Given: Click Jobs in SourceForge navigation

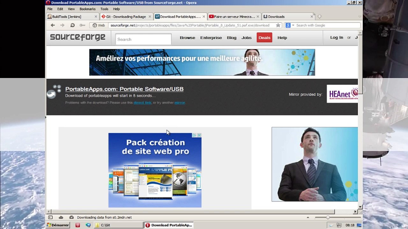Looking at the screenshot, I should [x=246, y=38].
